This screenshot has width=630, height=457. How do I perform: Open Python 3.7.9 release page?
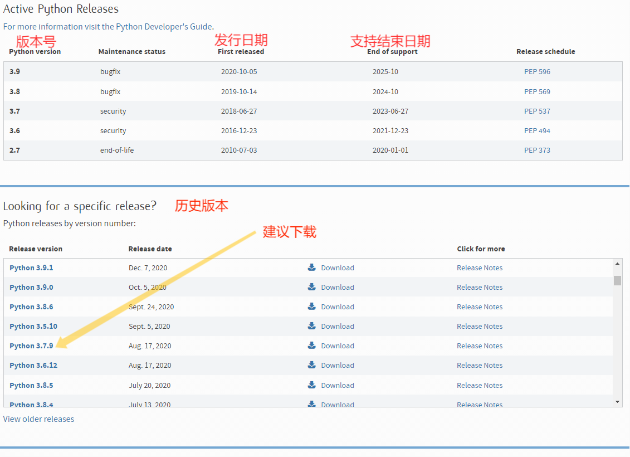point(31,346)
